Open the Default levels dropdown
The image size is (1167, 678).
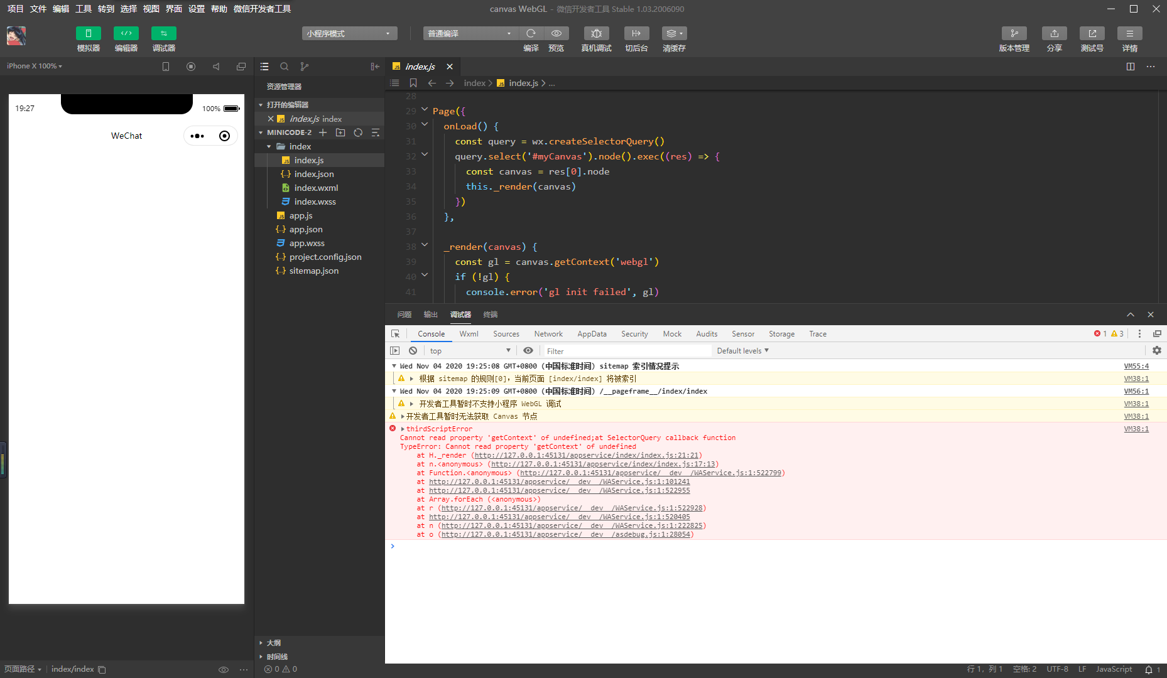click(743, 351)
